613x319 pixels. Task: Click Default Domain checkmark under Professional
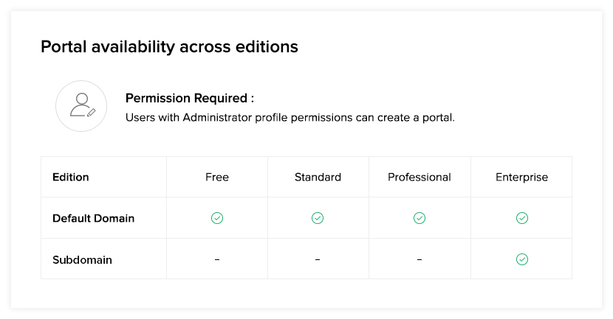point(419,218)
